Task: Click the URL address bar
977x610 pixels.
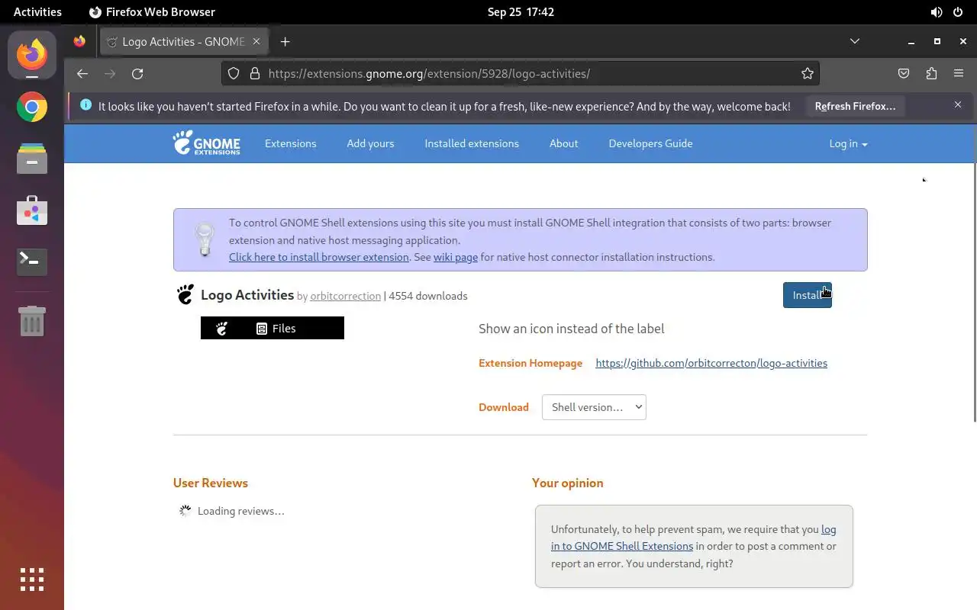Action: tap(519, 73)
